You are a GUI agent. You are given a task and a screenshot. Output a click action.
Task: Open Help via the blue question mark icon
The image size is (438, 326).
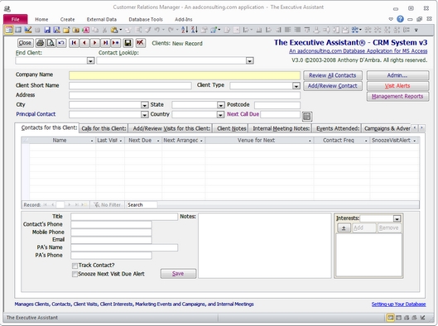[400, 19]
